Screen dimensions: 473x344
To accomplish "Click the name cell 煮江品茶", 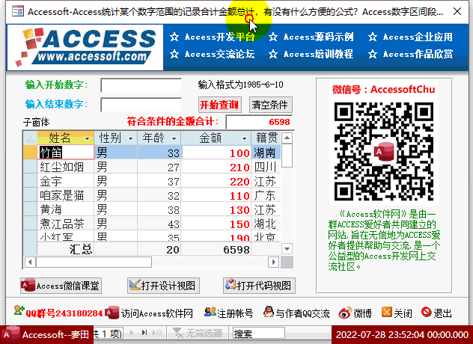I will (66, 224).
